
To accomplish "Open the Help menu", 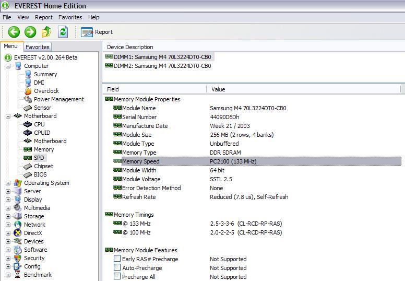I will [94, 17].
